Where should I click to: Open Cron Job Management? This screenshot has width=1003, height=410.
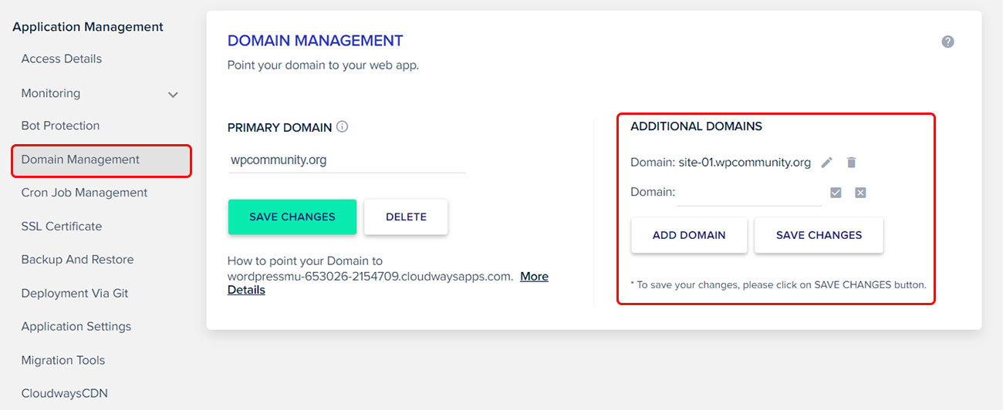[84, 193]
